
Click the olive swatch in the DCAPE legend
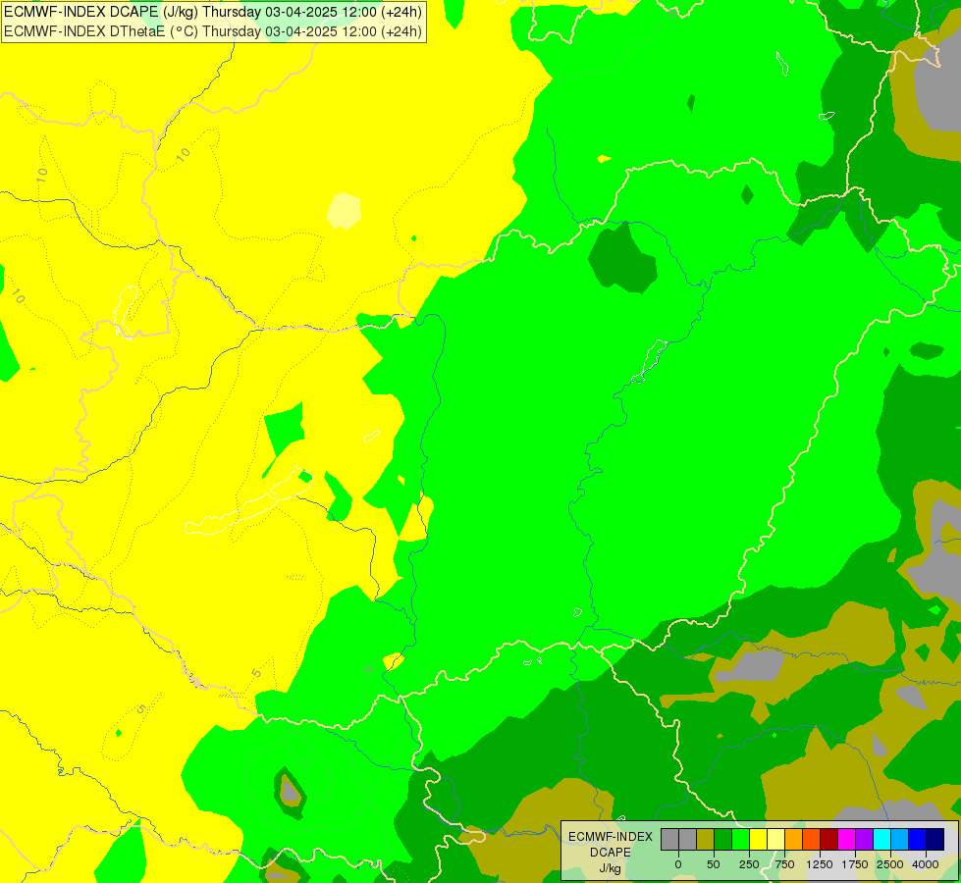706,839
